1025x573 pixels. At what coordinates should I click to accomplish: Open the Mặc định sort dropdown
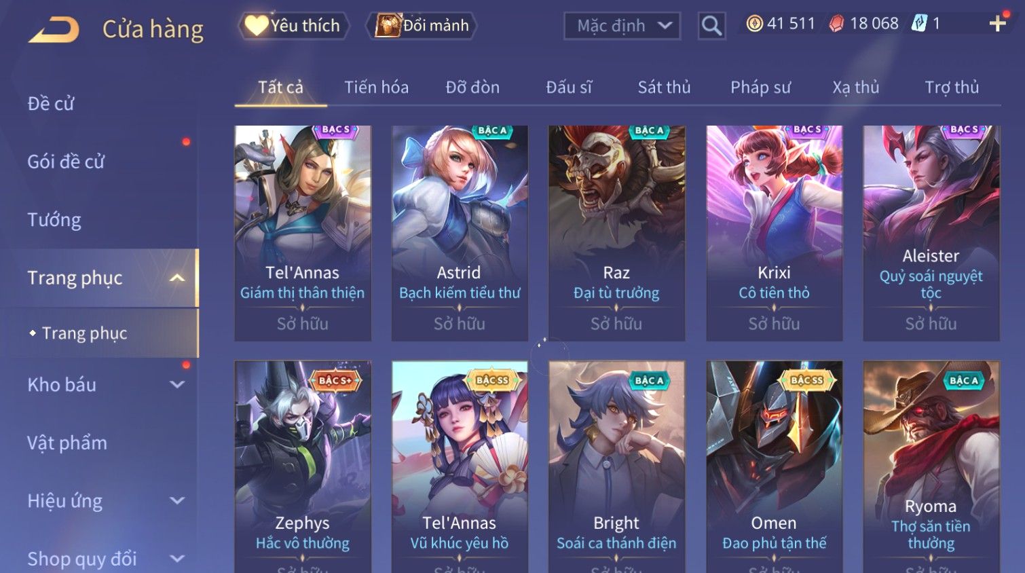(x=622, y=26)
